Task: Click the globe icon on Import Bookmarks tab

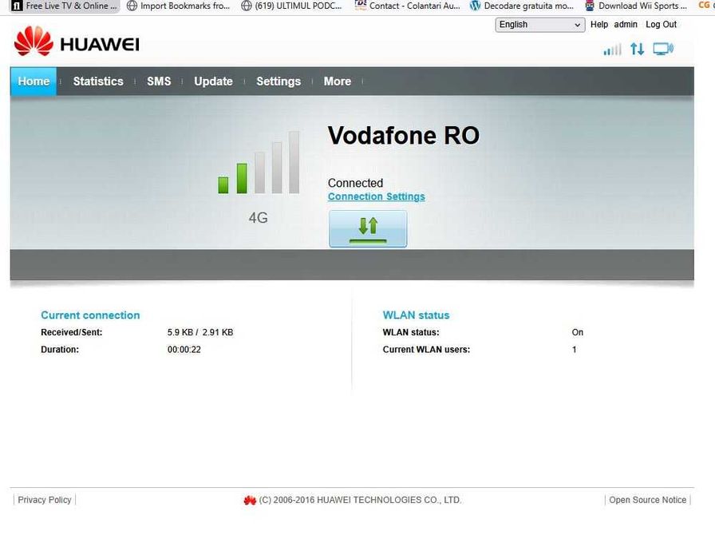Action: pyautogui.click(x=132, y=6)
